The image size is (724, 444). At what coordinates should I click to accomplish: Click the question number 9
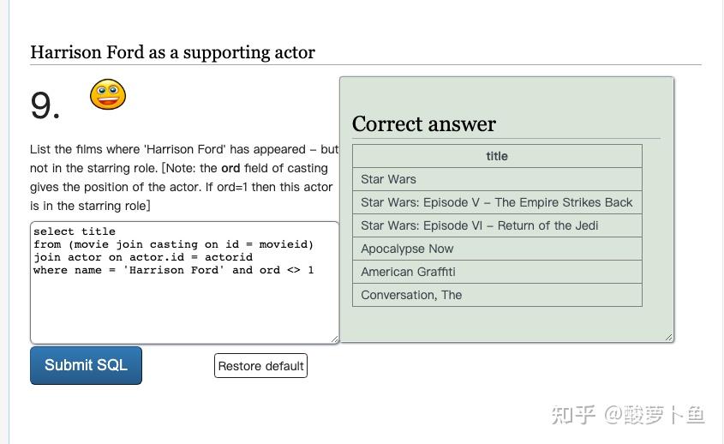tap(45, 106)
